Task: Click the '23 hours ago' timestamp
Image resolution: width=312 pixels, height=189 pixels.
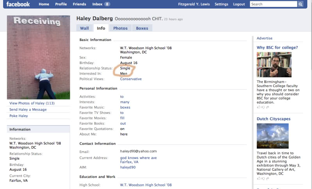Action: (173, 19)
